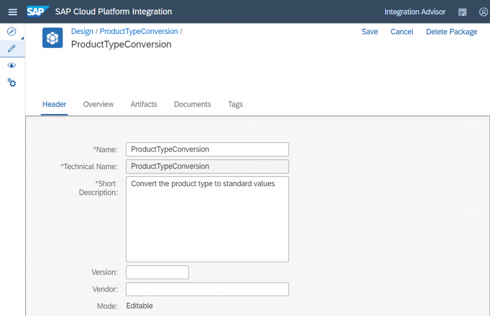The image size is (490, 316).
Task: Switch to the Tags tab
Action: pos(235,104)
